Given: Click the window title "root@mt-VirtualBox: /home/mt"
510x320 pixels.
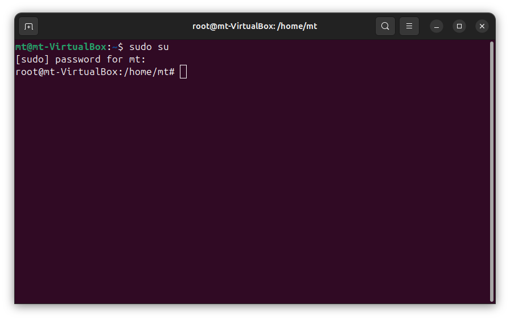Looking at the screenshot, I should click(x=254, y=26).
